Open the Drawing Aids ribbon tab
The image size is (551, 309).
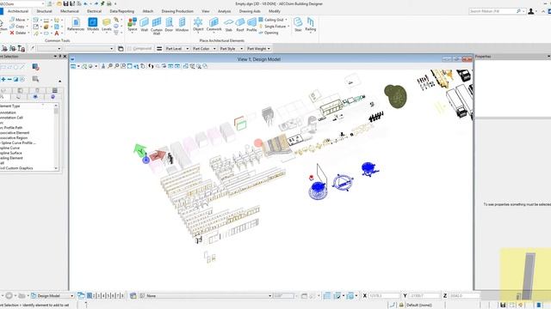[x=250, y=11]
